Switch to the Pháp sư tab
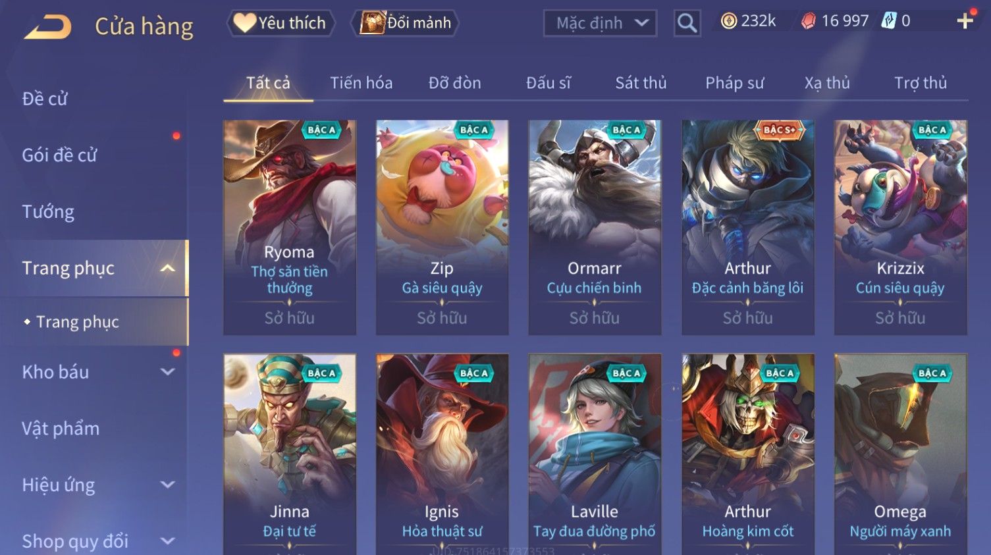Image resolution: width=991 pixels, height=555 pixels. click(734, 83)
